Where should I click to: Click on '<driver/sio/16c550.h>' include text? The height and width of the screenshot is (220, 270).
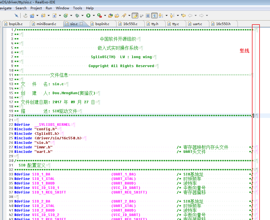[x=58, y=138]
